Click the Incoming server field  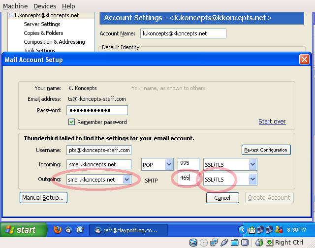[99, 164]
